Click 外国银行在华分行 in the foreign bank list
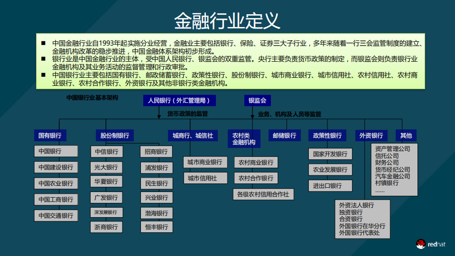This screenshot has height=256, width=455. 362,226
